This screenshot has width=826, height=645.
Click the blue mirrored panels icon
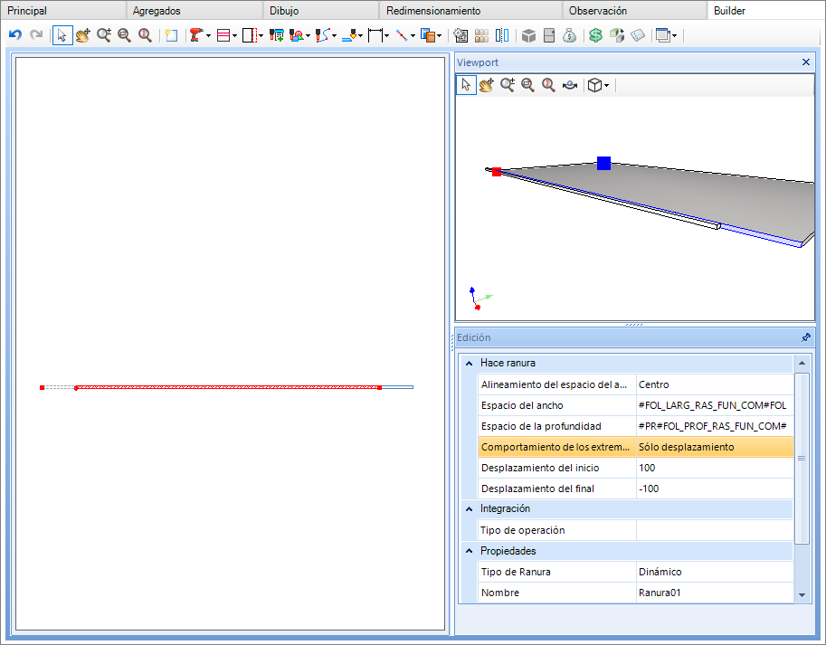coord(502,35)
